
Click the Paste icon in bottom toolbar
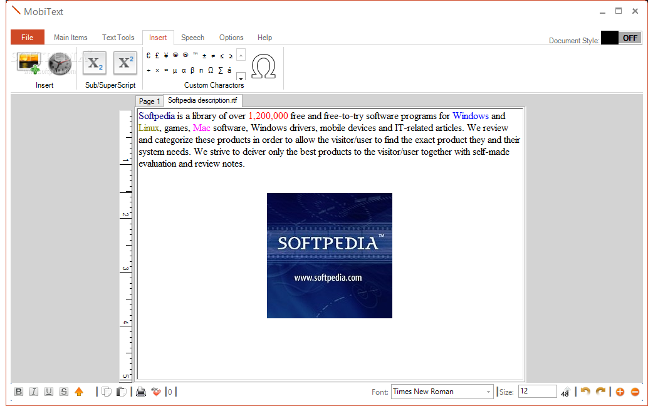[121, 392]
